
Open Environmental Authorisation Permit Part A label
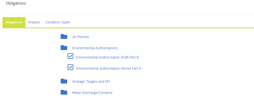point(108,69)
